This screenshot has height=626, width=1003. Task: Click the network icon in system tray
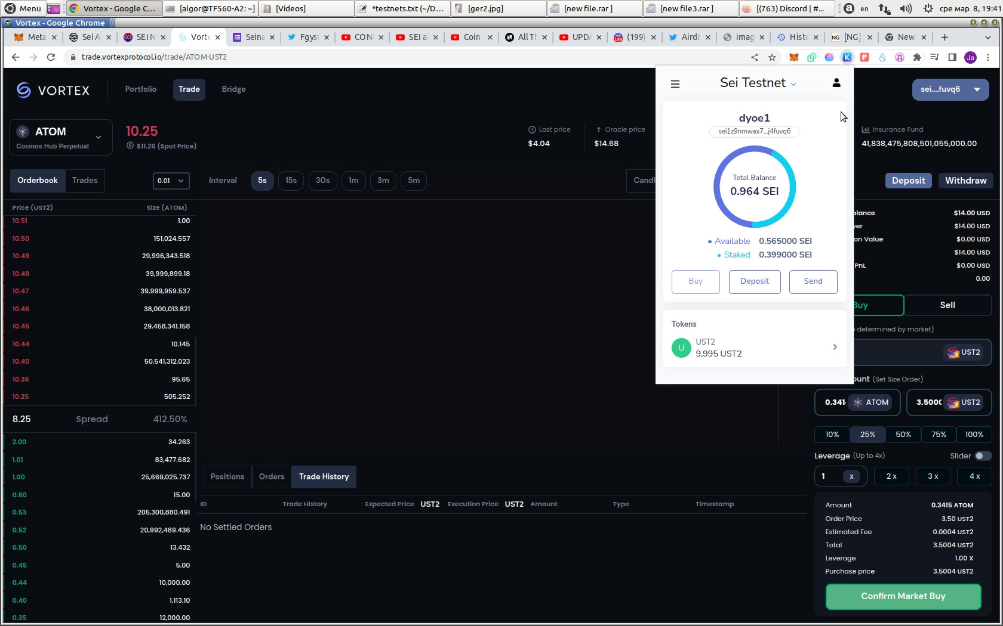[x=884, y=8]
